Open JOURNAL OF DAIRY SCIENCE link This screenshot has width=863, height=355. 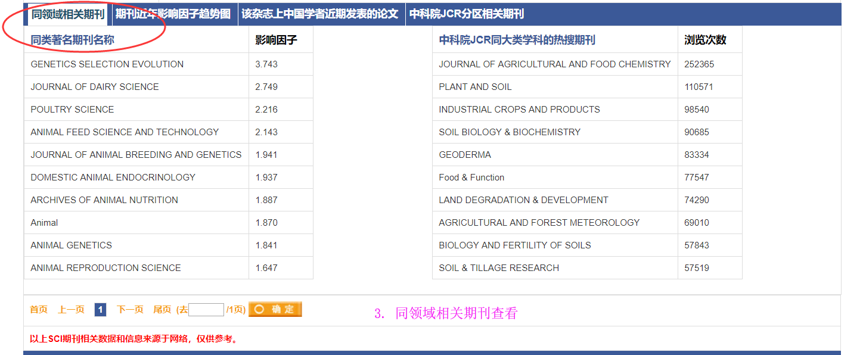coord(95,87)
